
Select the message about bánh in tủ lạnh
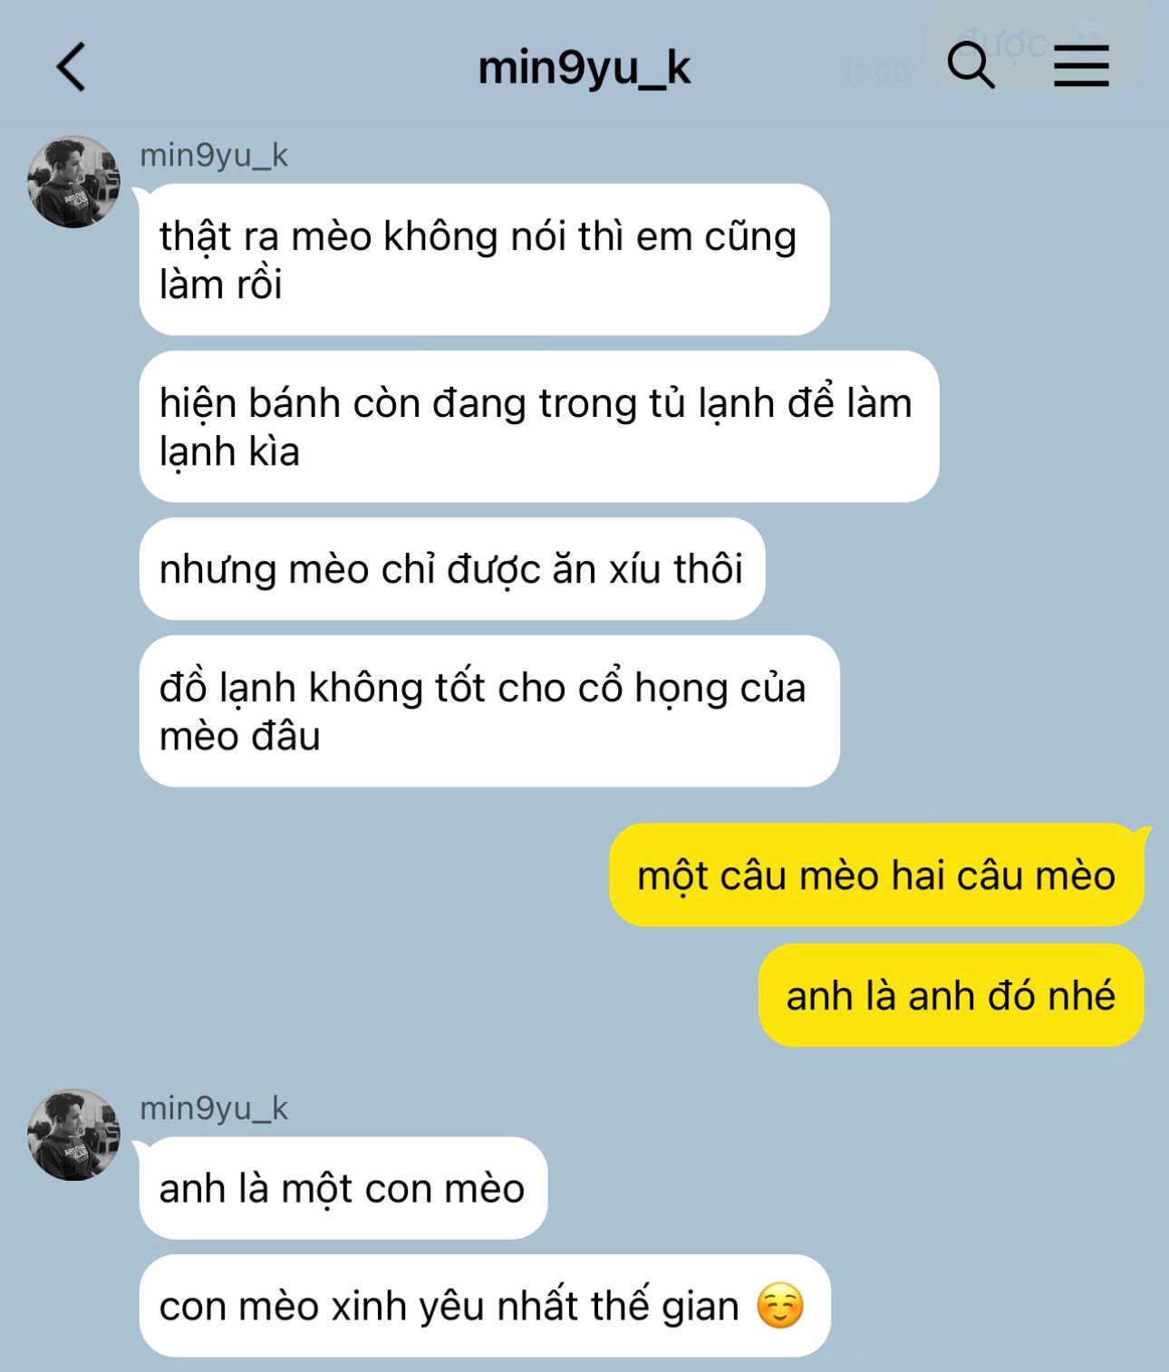[x=539, y=427]
